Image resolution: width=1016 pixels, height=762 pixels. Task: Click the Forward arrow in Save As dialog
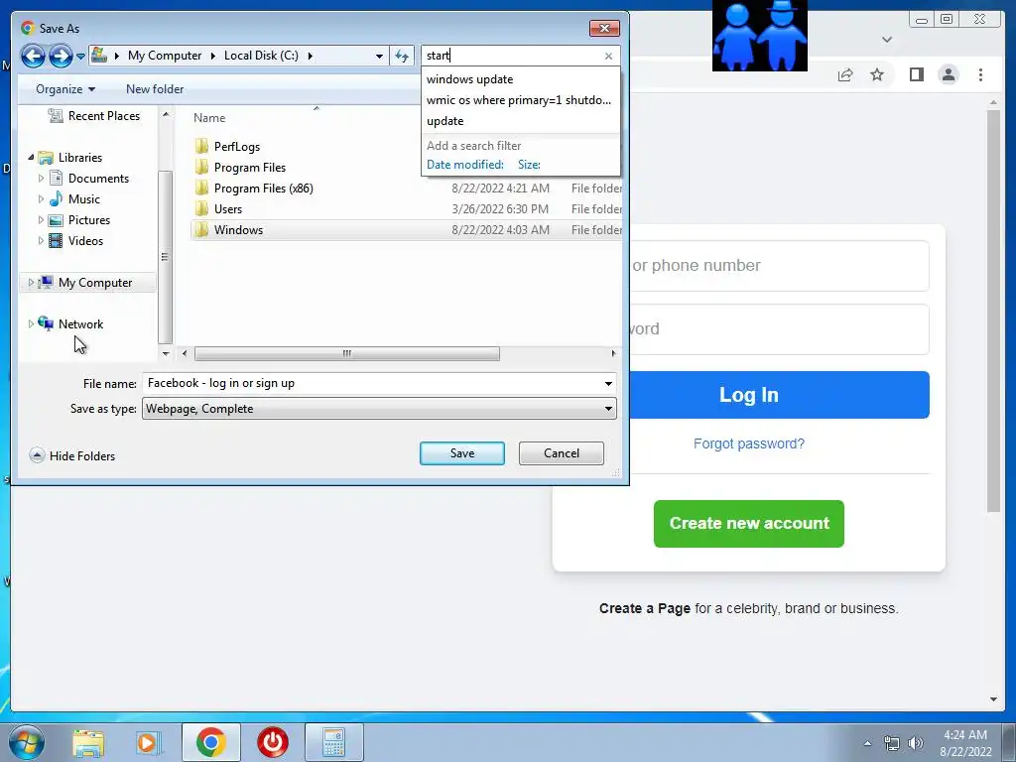[x=61, y=56]
